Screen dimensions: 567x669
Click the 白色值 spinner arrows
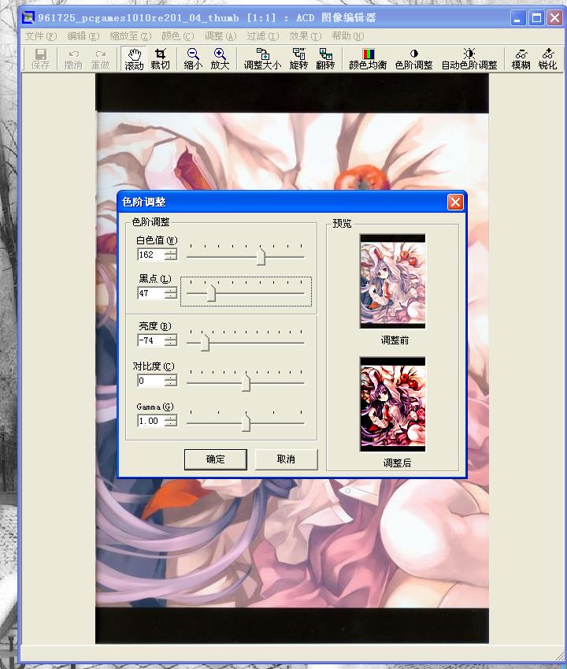coord(171,255)
